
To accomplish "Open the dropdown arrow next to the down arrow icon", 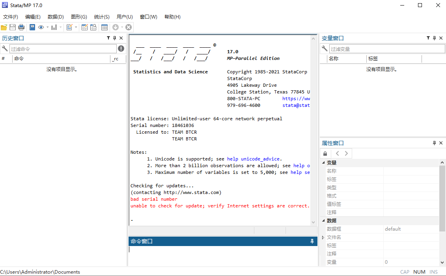I will pos(122,27).
